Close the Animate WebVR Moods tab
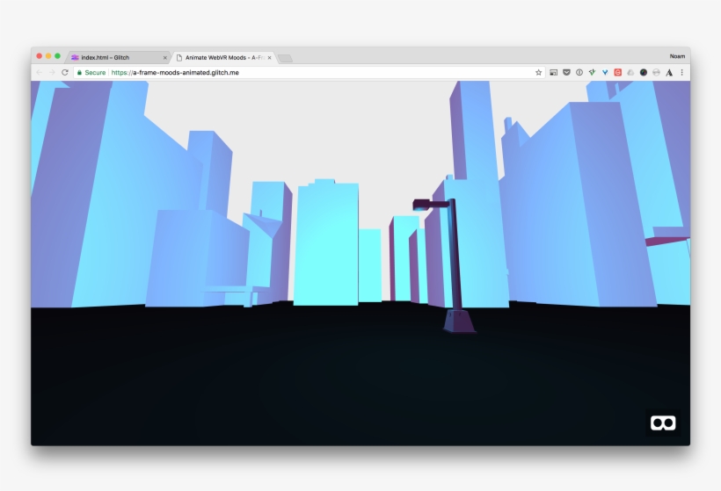This screenshot has width=721, height=491. tap(269, 58)
